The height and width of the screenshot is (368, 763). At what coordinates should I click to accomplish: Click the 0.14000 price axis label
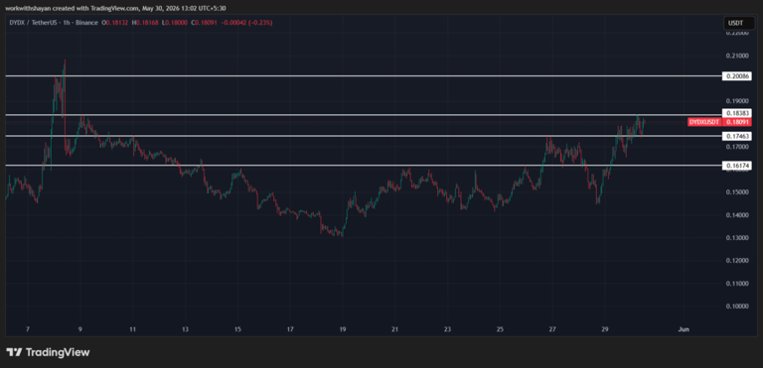coord(737,215)
